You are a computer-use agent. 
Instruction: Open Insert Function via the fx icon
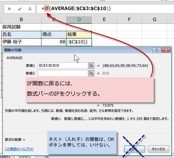tap(30, 9)
